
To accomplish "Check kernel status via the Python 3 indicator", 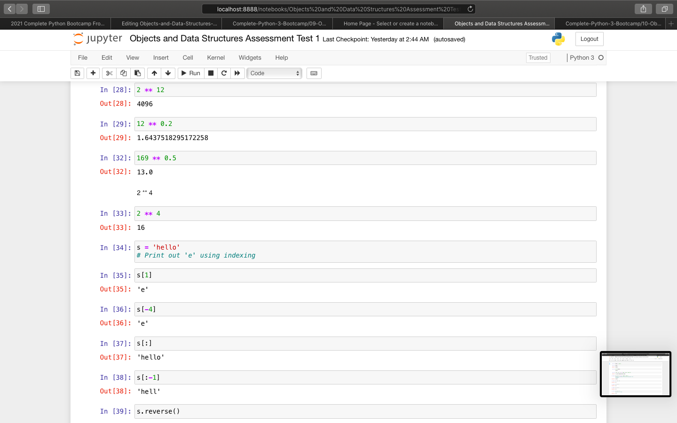I will [586, 57].
